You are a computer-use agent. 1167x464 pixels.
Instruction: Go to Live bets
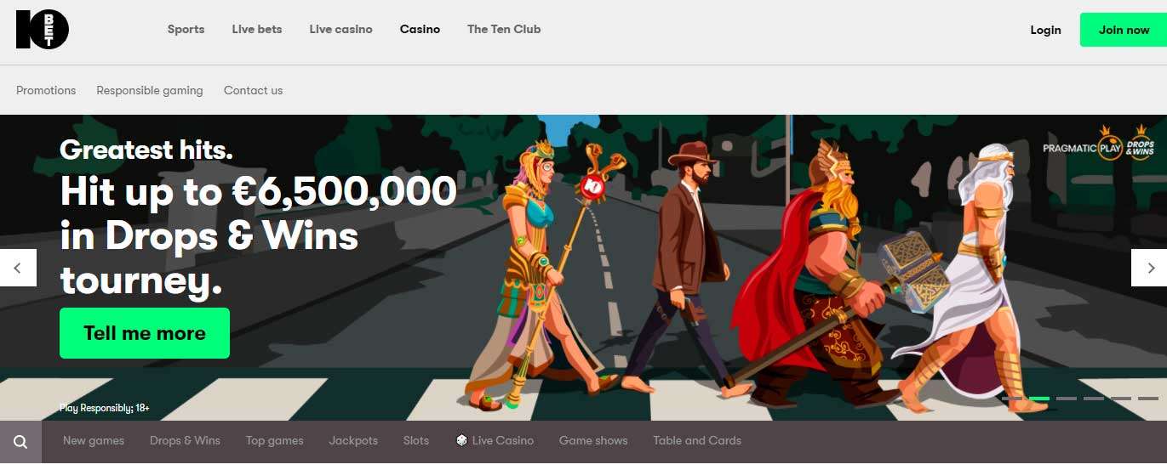point(257,29)
